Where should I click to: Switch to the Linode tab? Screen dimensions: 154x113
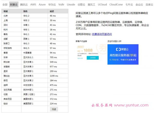(71, 4)
